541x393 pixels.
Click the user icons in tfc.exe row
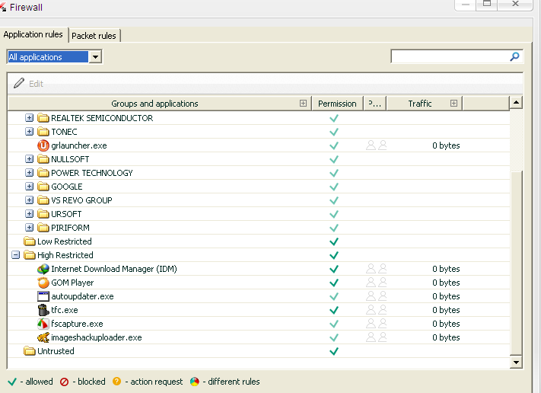[377, 310]
